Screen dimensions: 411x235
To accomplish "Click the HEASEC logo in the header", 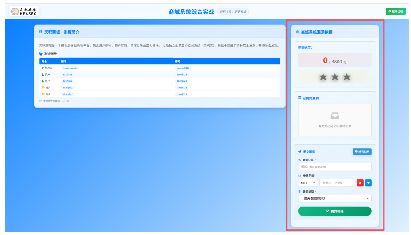I will (24, 11).
